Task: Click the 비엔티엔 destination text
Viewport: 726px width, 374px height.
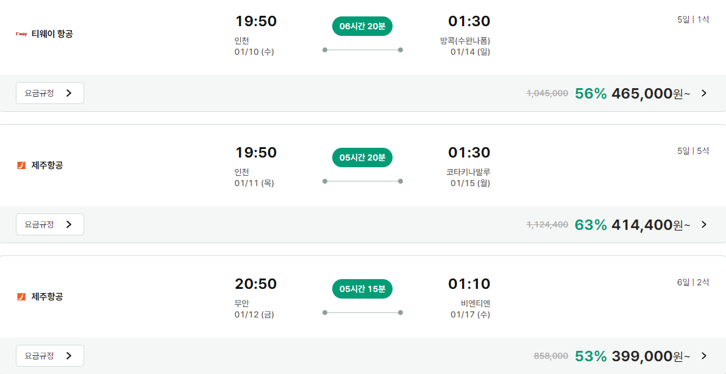Action: tap(475, 303)
